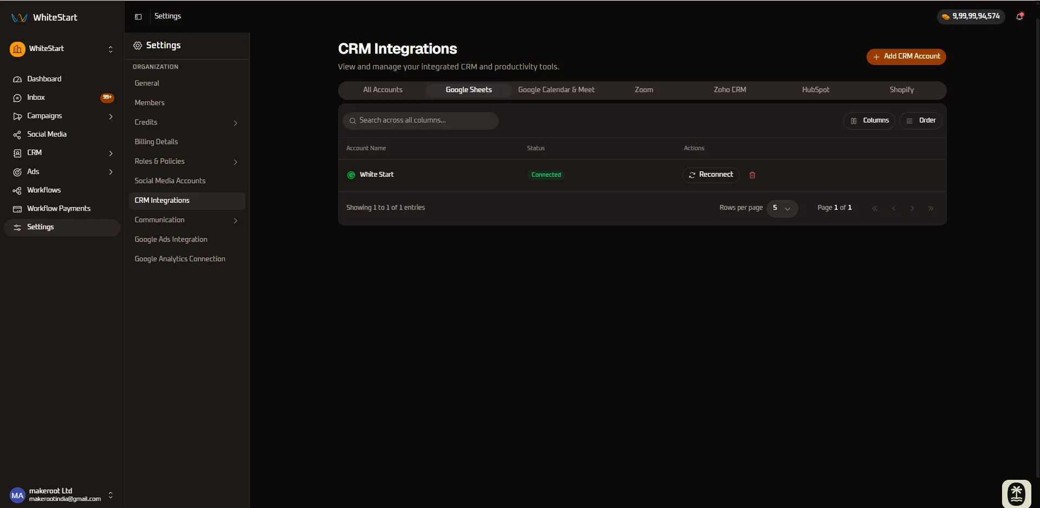Expand the CRM sidebar submenu
The image size is (1040, 508).
click(111, 153)
